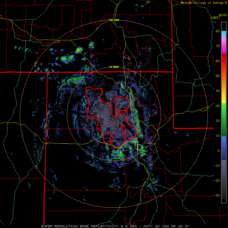228x228 pixels.
Task: Click the 100 NMI range ring label
Action: point(114,20)
